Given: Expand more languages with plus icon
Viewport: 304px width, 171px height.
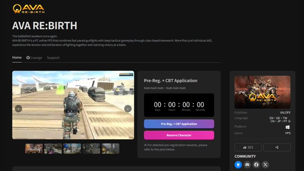Looking at the screenshot, I should click(289, 121).
